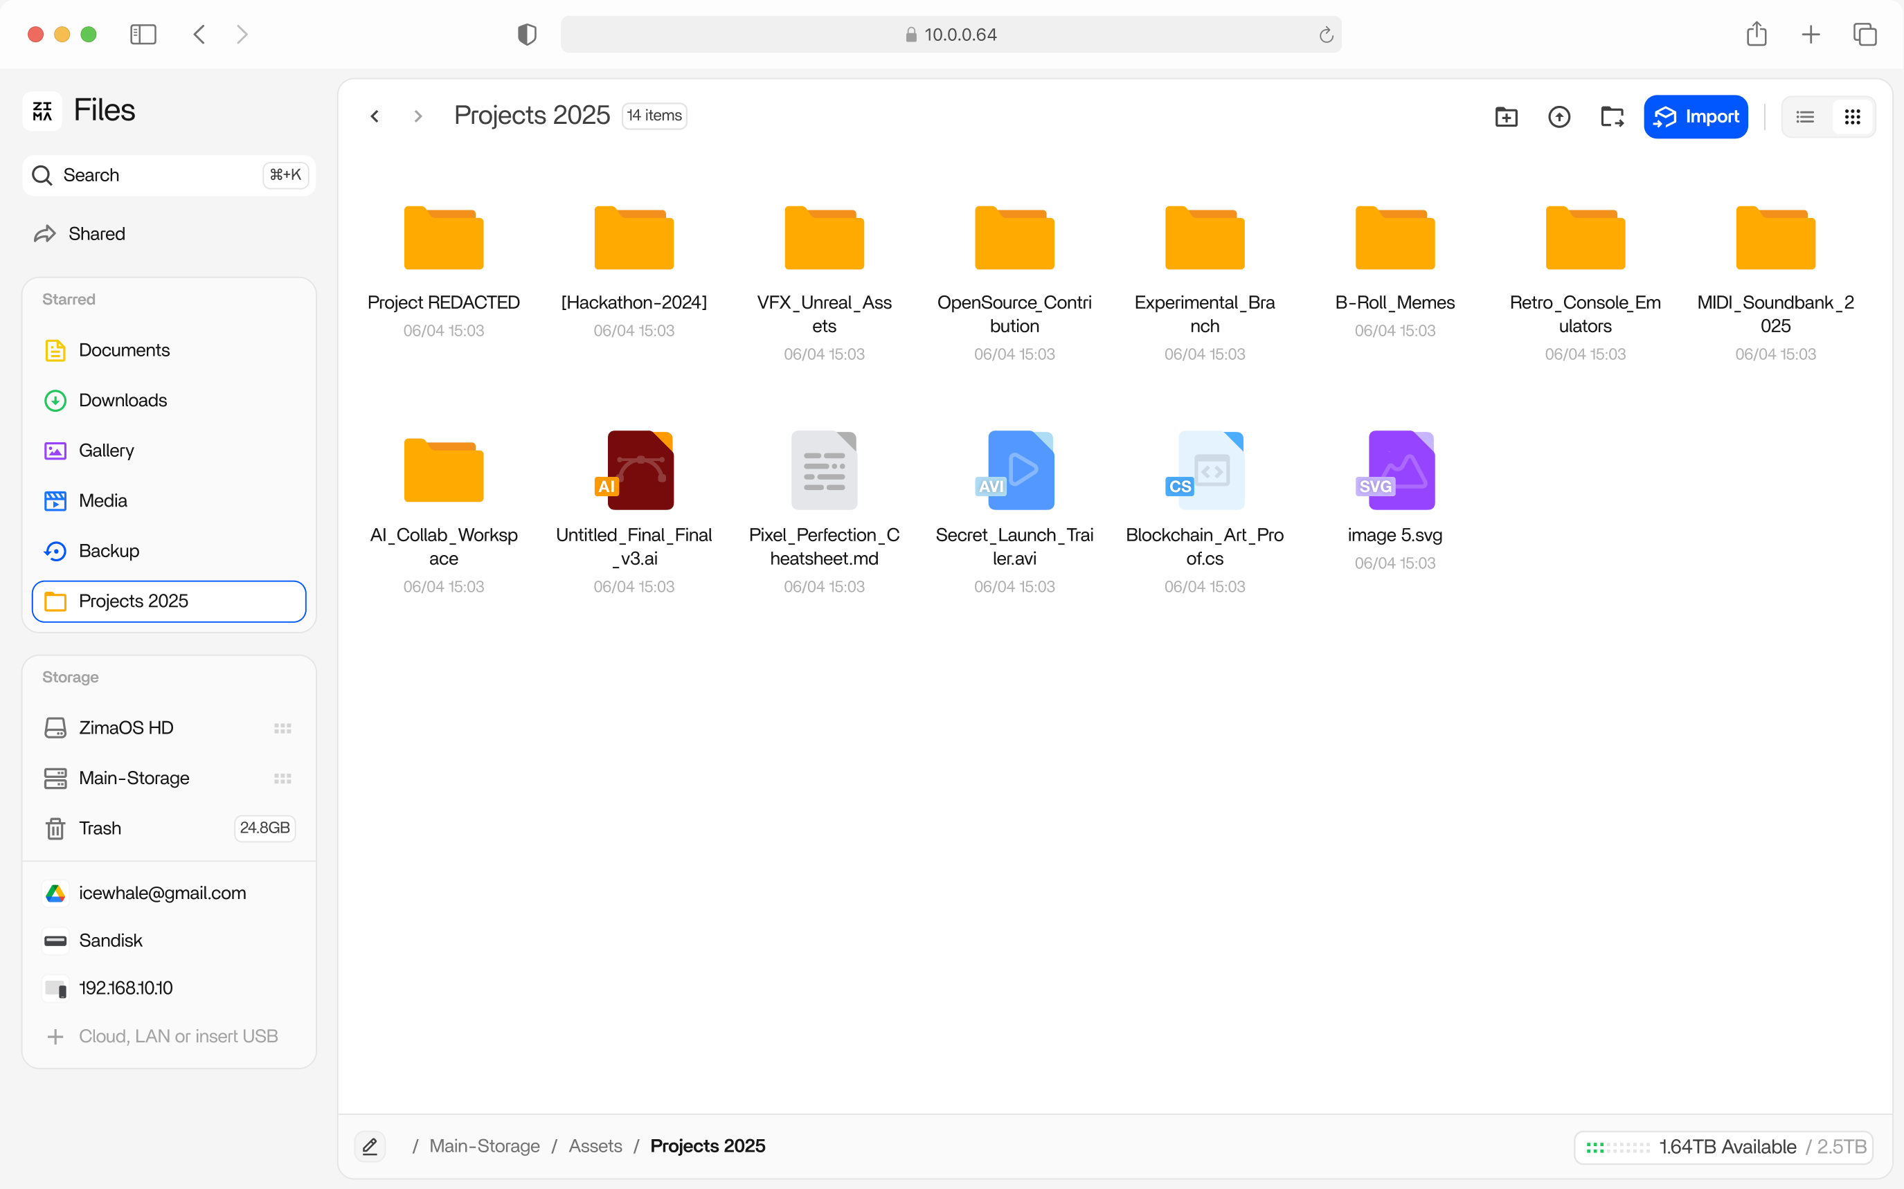Select Shared in the sidebar
This screenshot has width=1904, height=1189.
point(96,233)
